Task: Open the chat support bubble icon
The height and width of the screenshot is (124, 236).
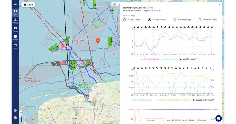Action: tap(218, 118)
